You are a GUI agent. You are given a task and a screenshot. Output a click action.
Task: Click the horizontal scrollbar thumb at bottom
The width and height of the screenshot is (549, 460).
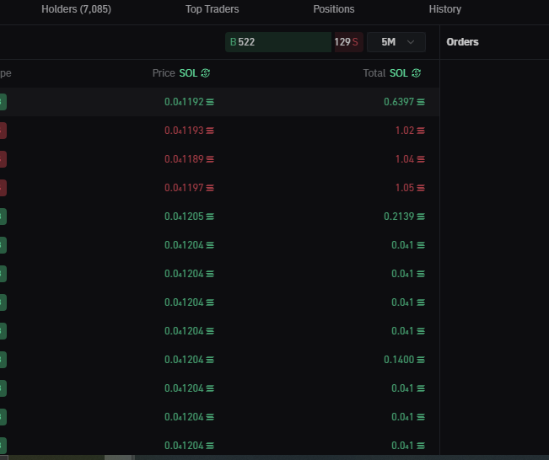click(118, 457)
